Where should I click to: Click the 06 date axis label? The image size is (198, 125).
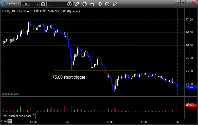[x=67, y=122]
